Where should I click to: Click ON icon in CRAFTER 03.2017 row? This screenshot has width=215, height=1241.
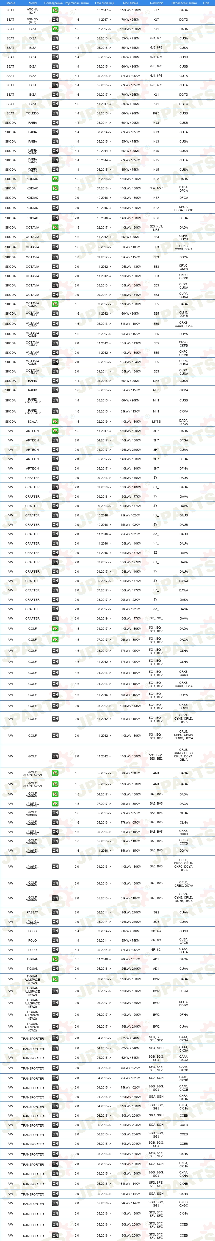(55, 562)
